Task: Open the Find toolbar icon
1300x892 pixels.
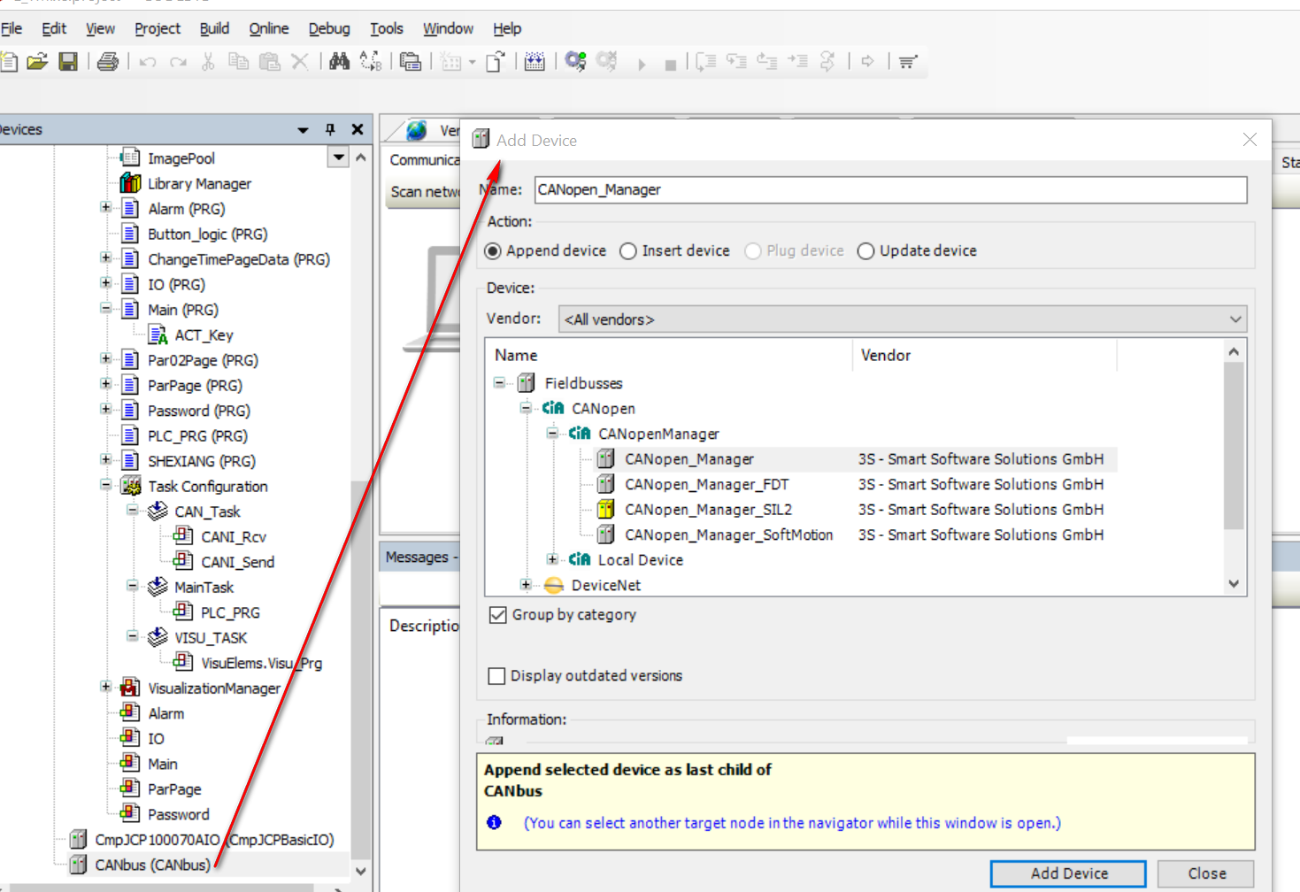Action: tap(339, 61)
